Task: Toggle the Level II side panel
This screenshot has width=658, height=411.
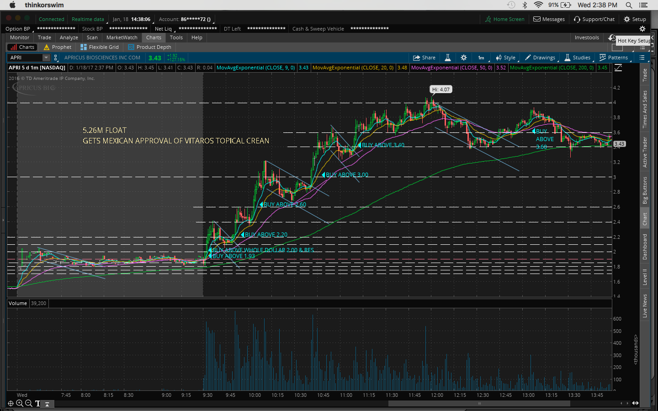Action: click(x=645, y=277)
